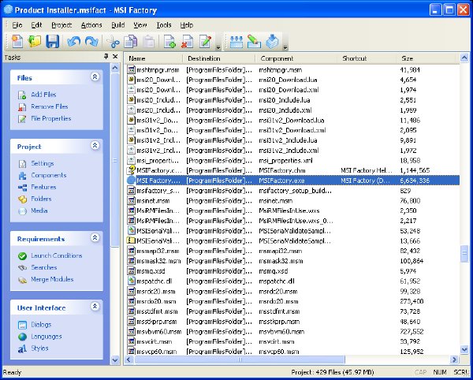The width and height of the screenshot is (473, 380).
Task: Click the File Properties toolbar icon
Action: [205, 42]
